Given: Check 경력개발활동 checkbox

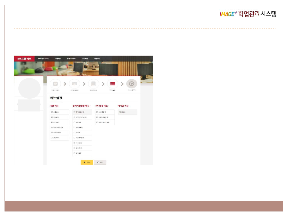Looking at the screenshot, I should [x=74, y=112].
